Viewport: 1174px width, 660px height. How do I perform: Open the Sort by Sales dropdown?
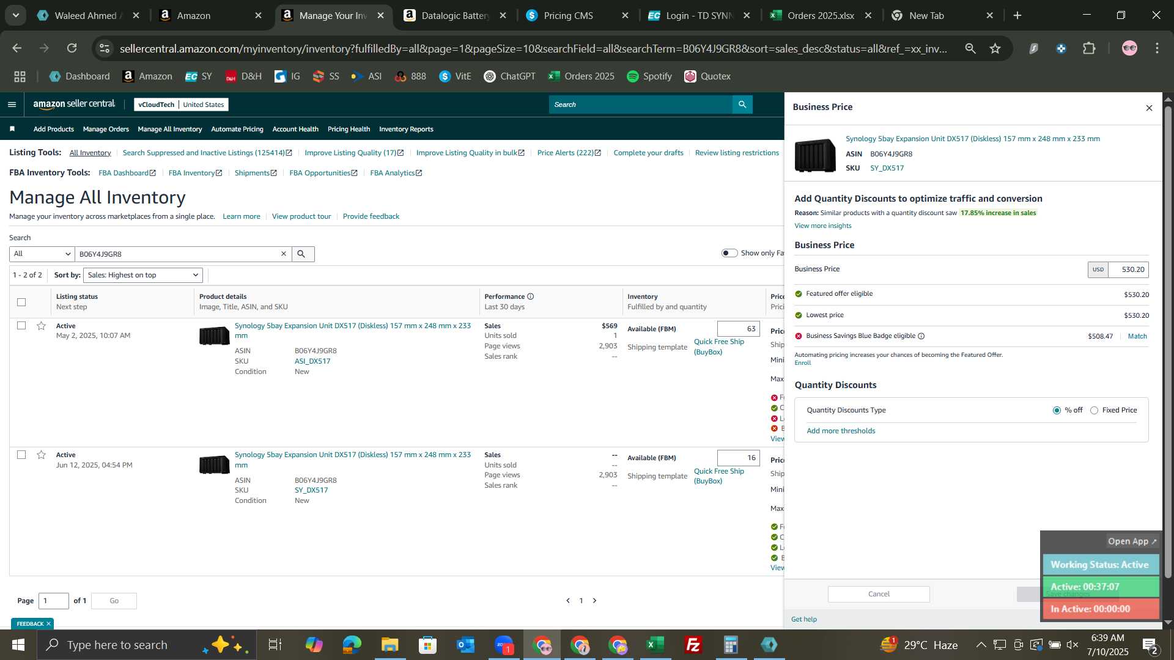[x=143, y=275]
